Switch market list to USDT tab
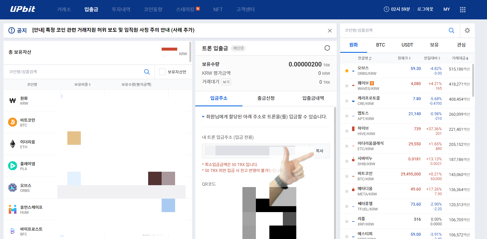Image resolution: width=487 pixels, height=239 pixels. click(407, 45)
